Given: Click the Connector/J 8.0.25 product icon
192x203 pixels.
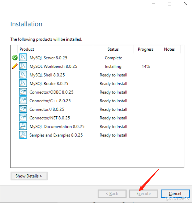Looking at the screenshot, I should click(23, 109).
